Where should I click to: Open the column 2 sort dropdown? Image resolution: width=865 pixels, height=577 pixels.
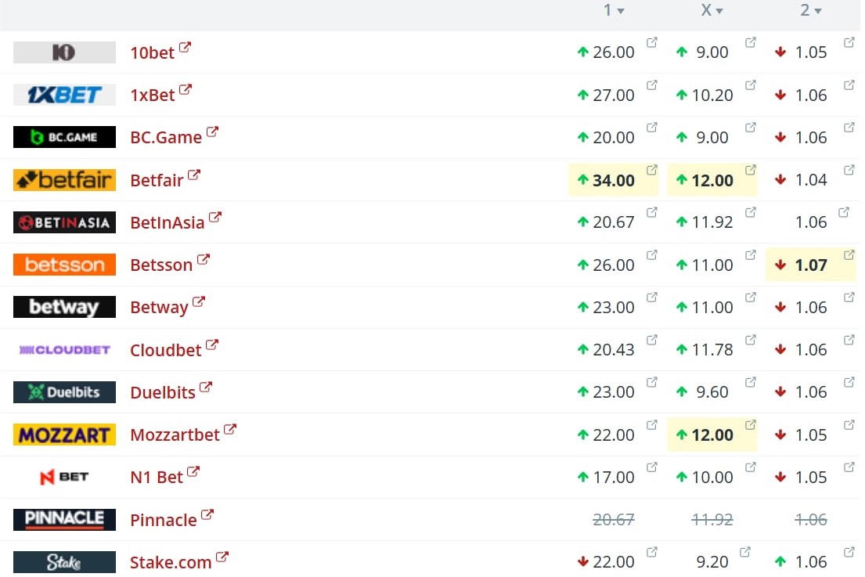coord(818,12)
